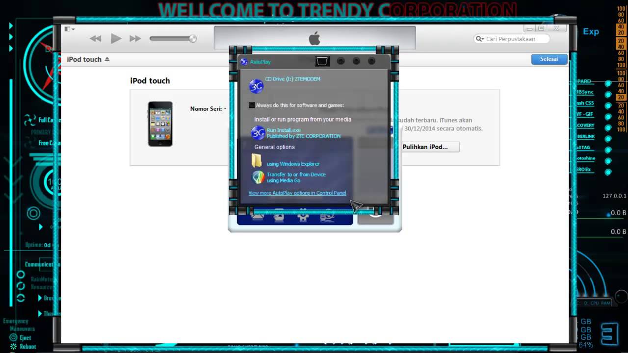
Task: Toggle the dot next to ERO Ex shortcut
Action: pos(608,172)
